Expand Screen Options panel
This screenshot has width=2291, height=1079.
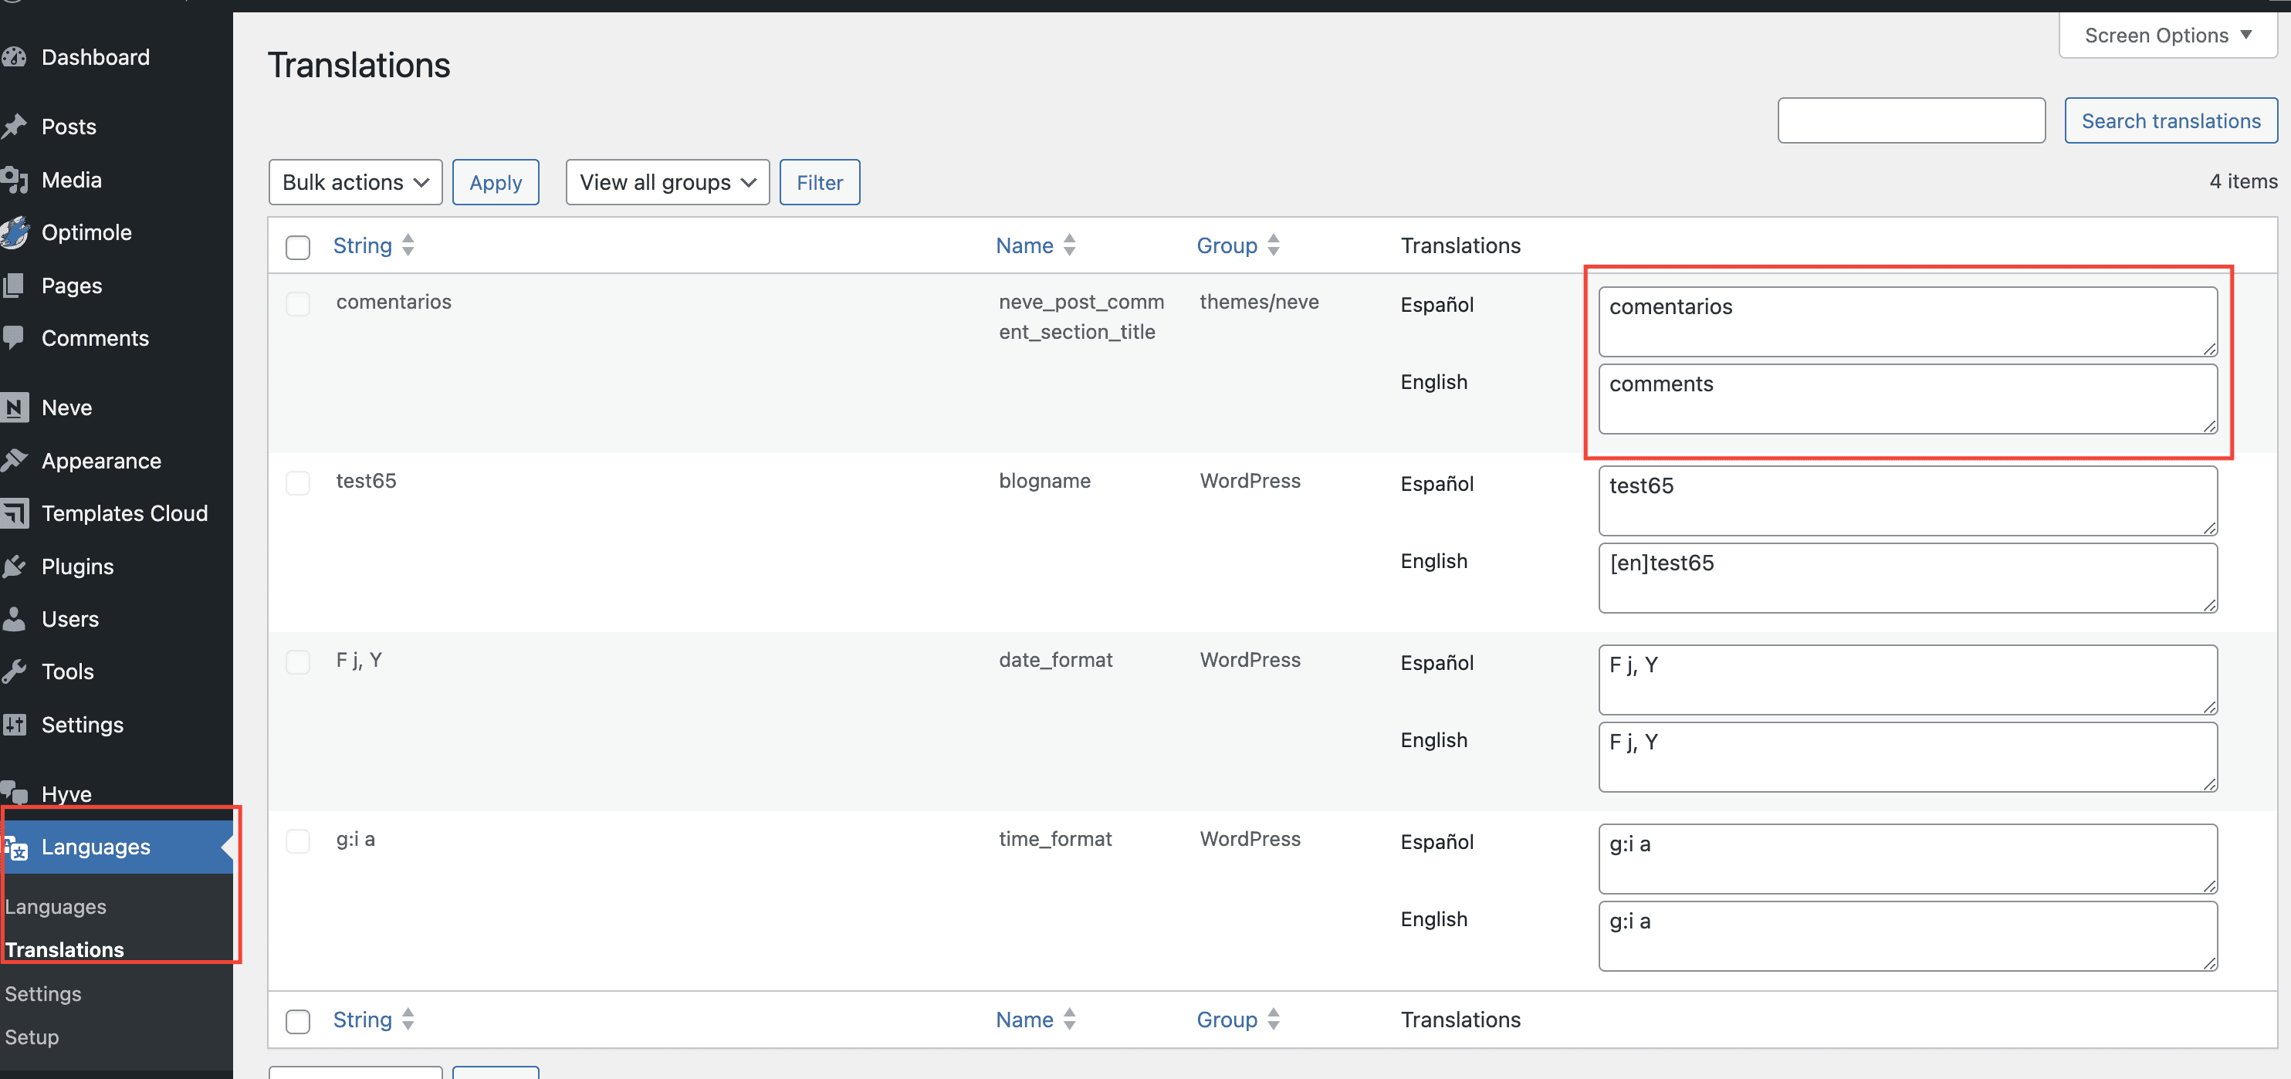click(2167, 36)
